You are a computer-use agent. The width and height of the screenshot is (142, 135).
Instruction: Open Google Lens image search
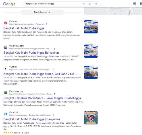(x=90, y=4)
